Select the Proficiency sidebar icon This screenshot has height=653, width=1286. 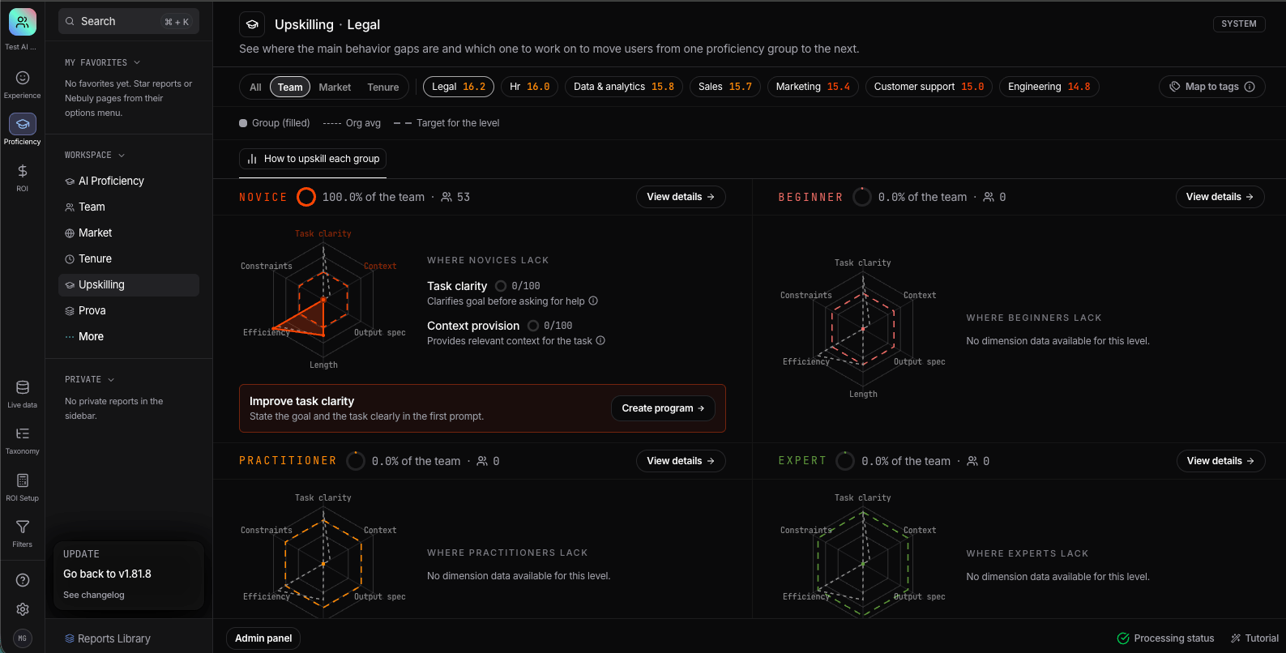point(23,124)
